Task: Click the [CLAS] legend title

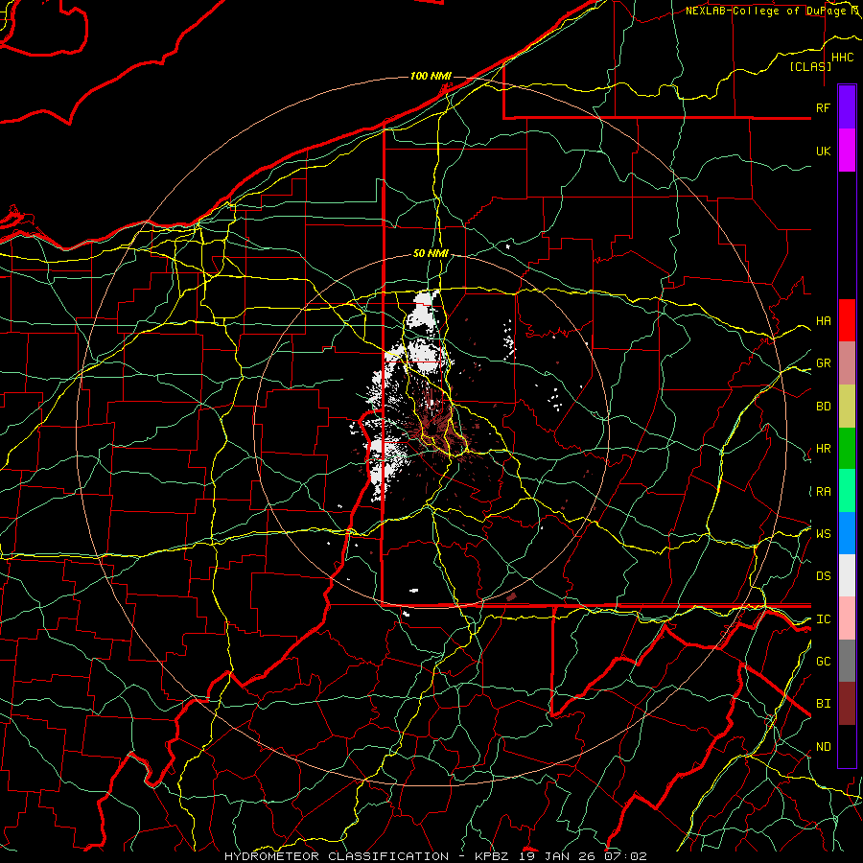Action: pyautogui.click(x=810, y=66)
